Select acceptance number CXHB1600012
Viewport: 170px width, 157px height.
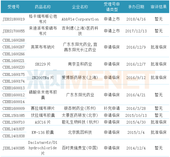tap(13, 95)
